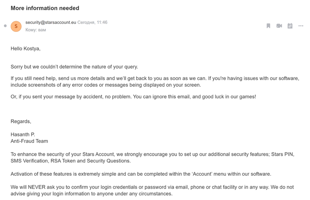Expand the "Кому: вам" recipient details
This screenshot has width=310, height=200.
point(35,30)
